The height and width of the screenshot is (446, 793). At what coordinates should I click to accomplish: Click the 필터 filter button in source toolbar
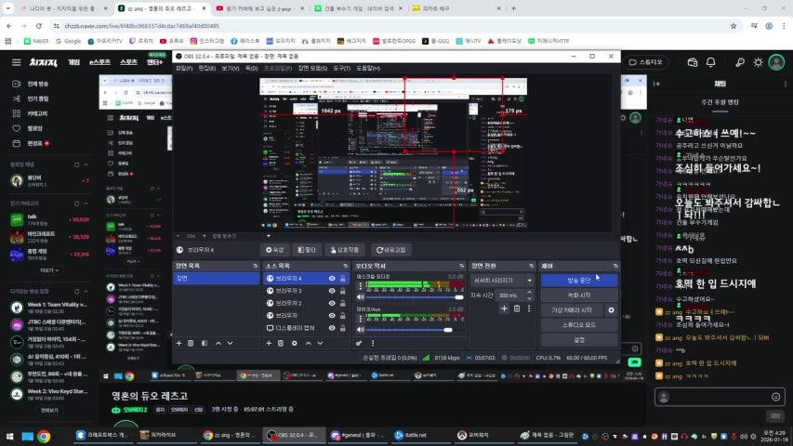pos(307,250)
